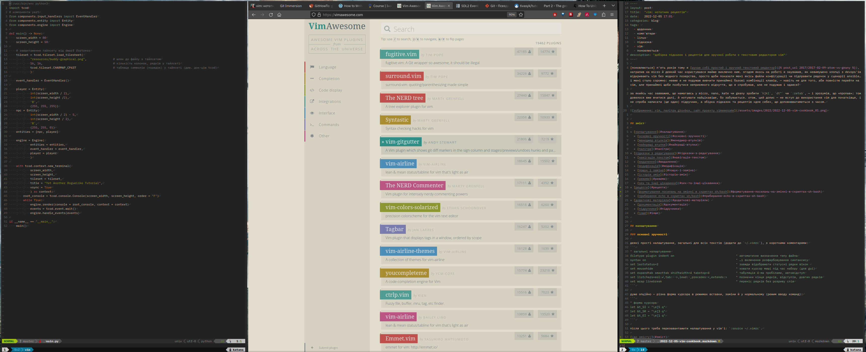866x352 pixels.
Task: Click './main.py' filename in left vim statusline
Action: pos(51,341)
